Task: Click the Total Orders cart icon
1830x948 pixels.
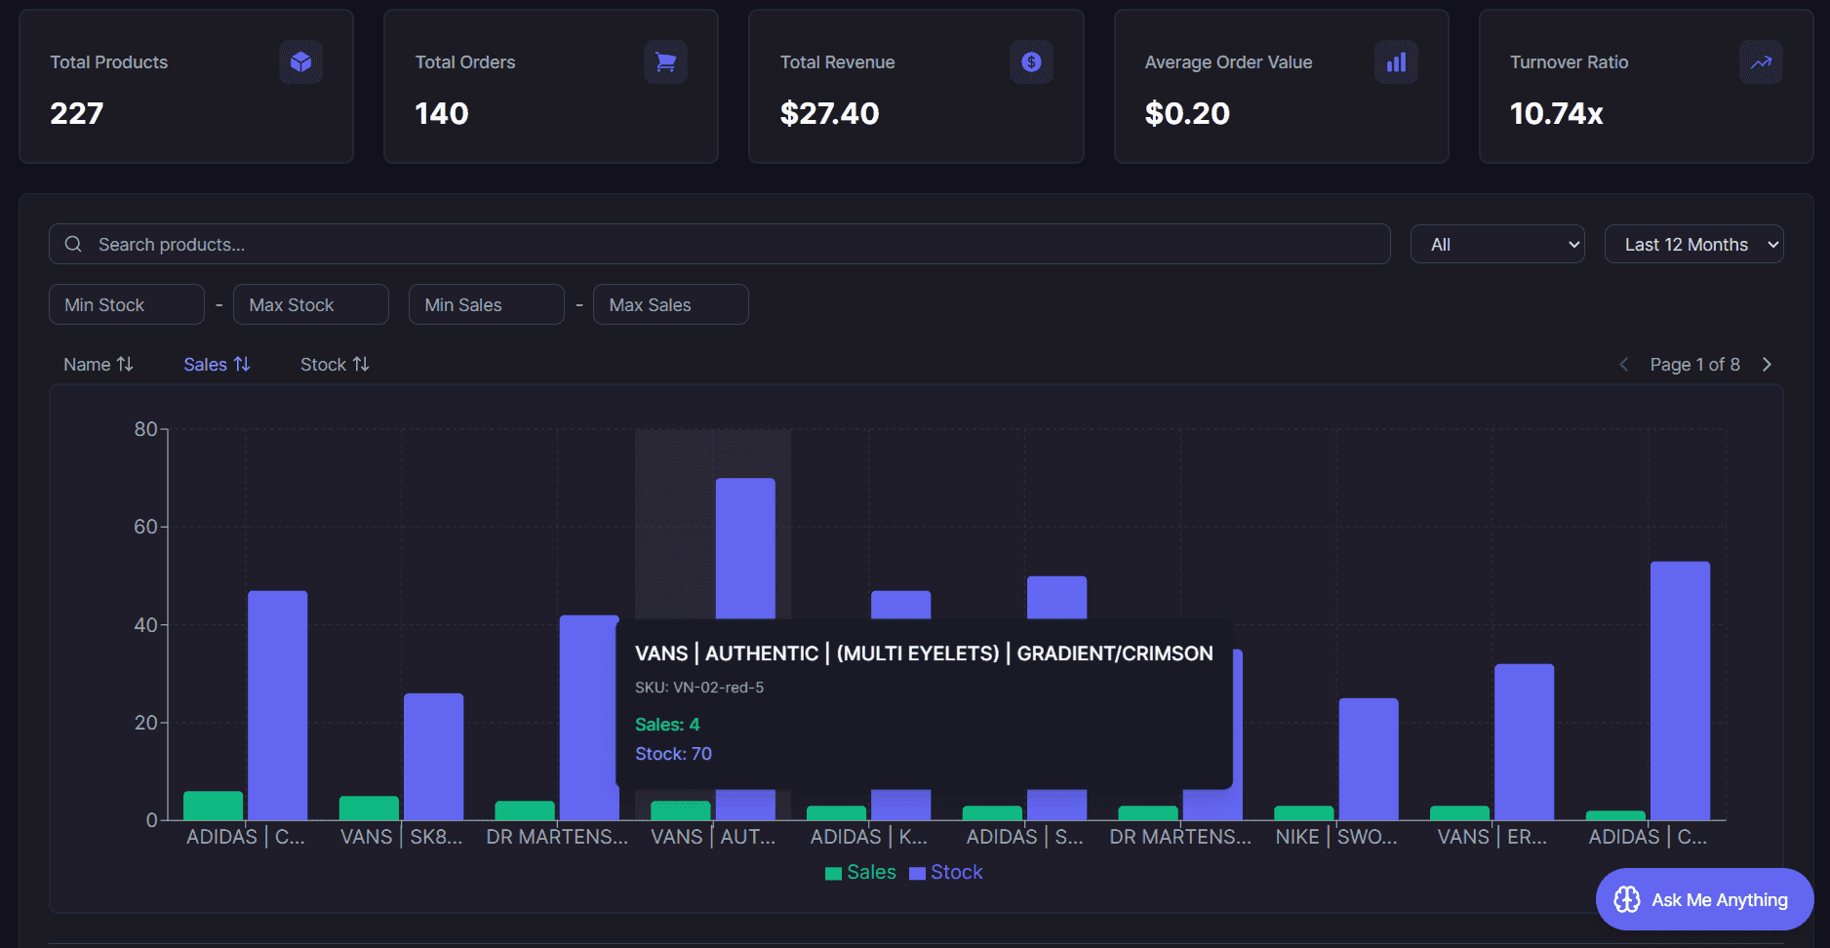Action: pyautogui.click(x=665, y=61)
